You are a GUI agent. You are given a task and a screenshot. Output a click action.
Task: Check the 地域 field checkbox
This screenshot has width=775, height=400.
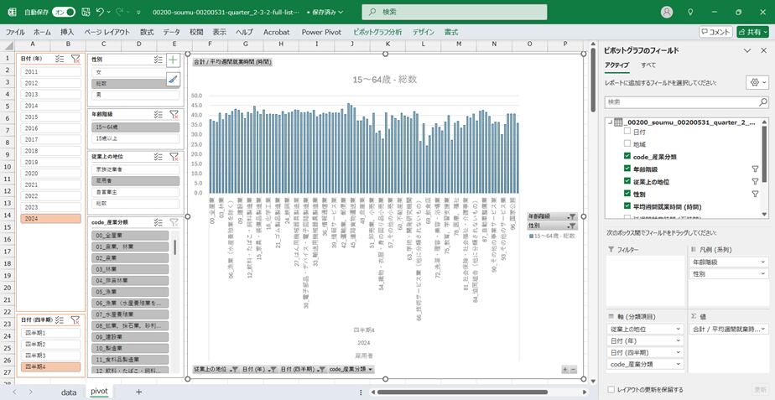pyautogui.click(x=627, y=144)
